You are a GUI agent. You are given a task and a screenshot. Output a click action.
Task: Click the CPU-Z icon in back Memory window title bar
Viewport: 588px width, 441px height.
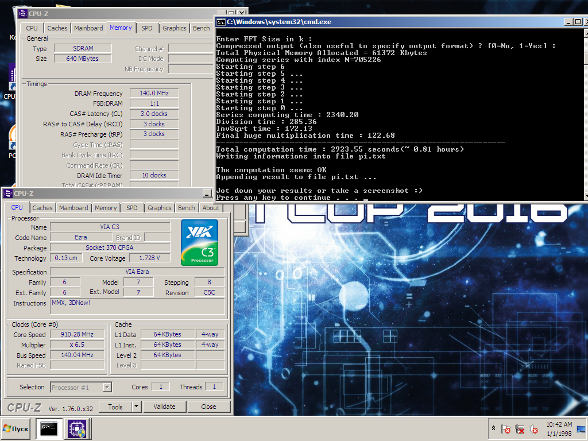[23, 14]
